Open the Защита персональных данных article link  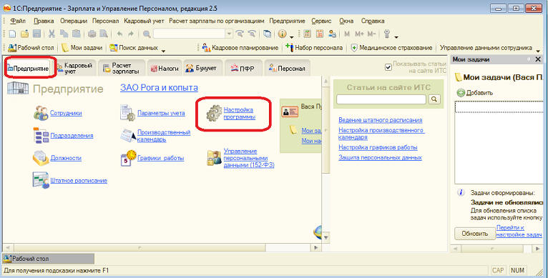pyautogui.click(x=380, y=157)
